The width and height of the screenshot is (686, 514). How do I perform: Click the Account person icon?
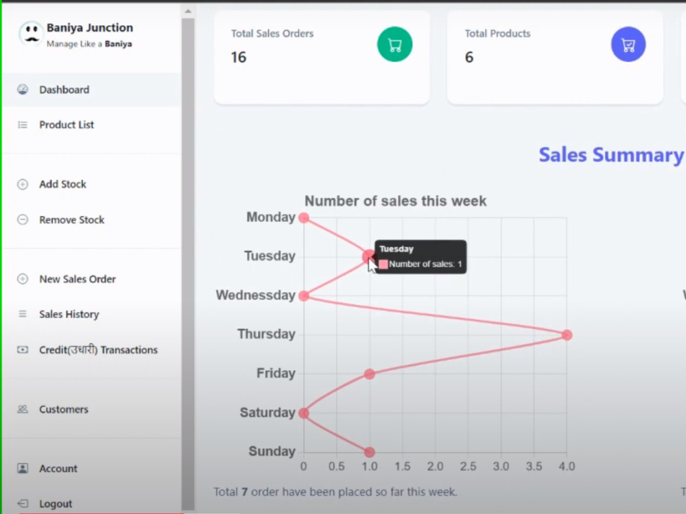pos(23,469)
